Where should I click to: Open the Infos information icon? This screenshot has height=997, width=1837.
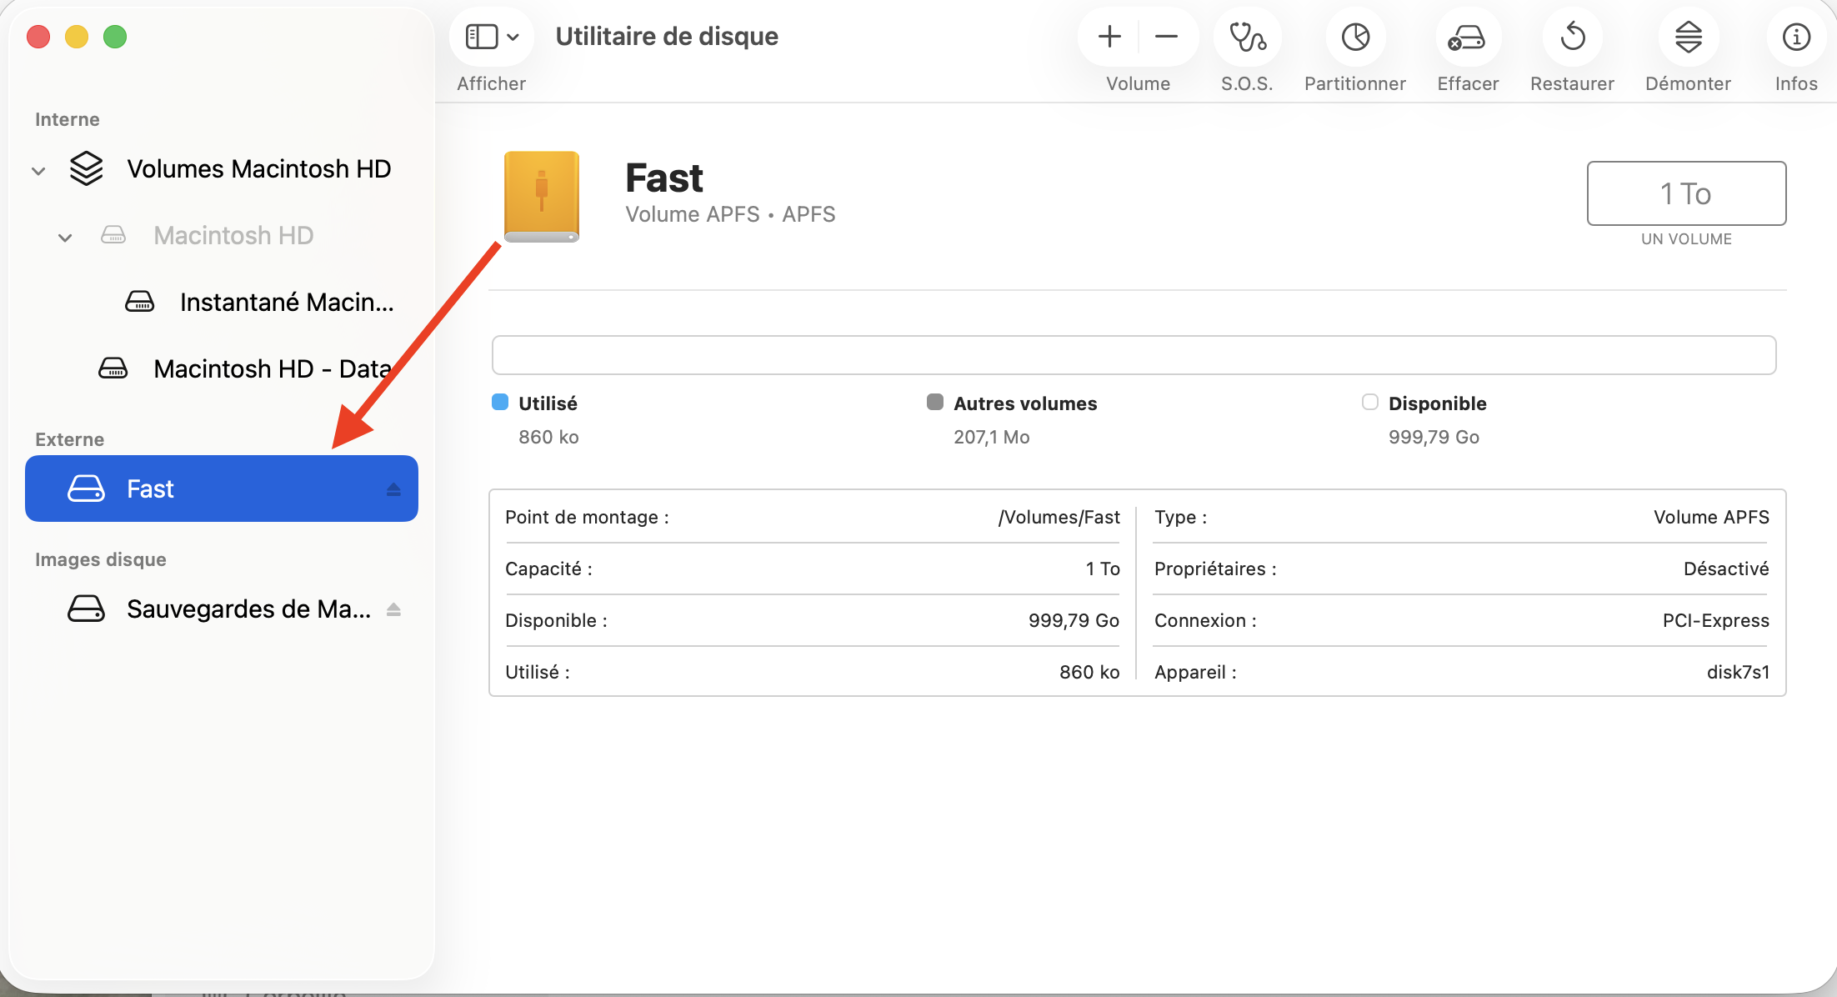(x=1795, y=38)
